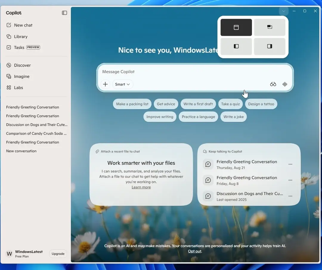322x270 pixels.
Task: Pick the Take a quiz suggestion
Action: pyautogui.click(x=230, y=104)
